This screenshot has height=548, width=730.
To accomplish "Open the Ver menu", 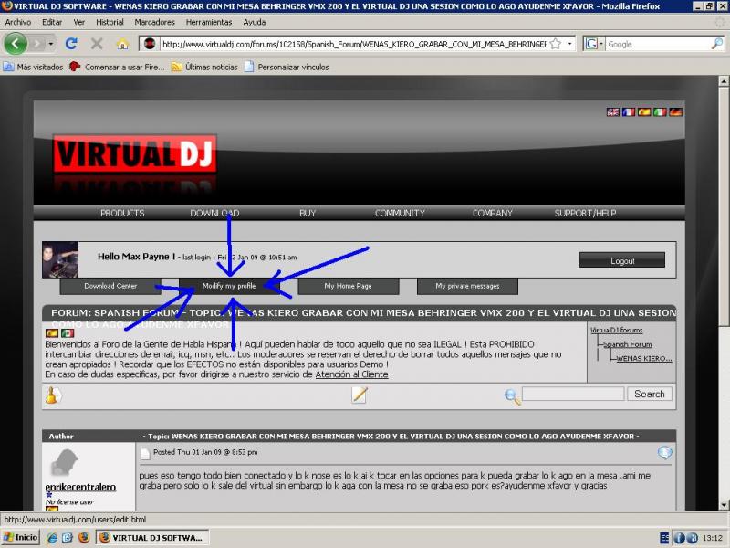I will (x=79, y=22).
